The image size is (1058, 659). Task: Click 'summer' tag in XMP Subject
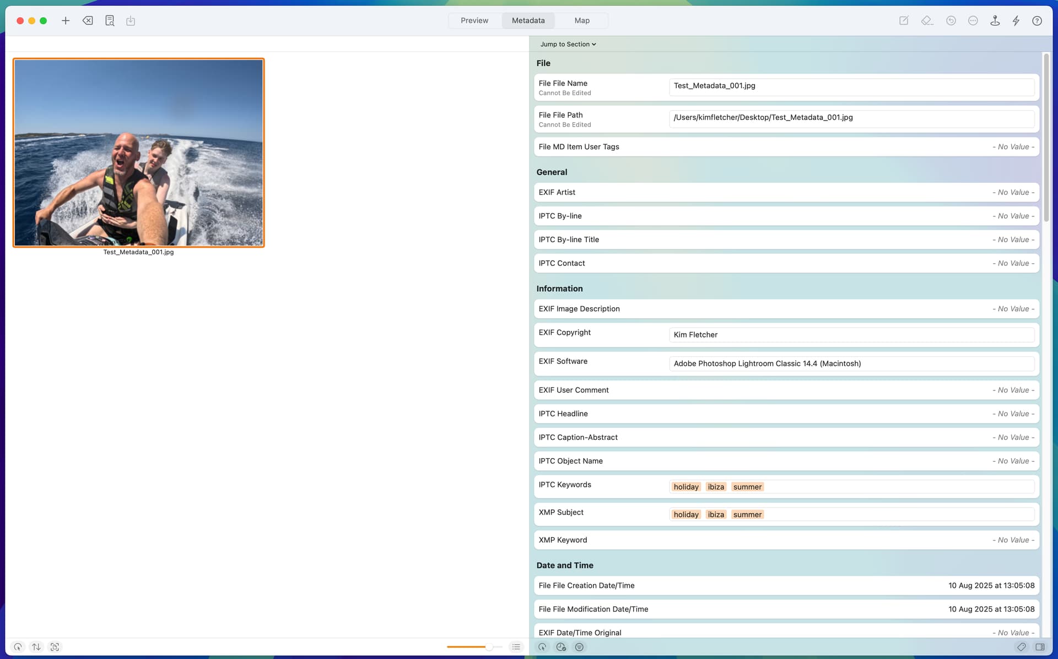pyautogui.click(x=747, y=514)
